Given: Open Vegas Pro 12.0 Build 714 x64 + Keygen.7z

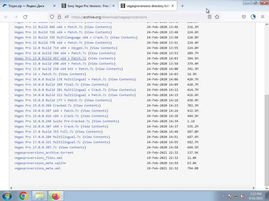Looking at the screenshot, I should click(51, 48).
